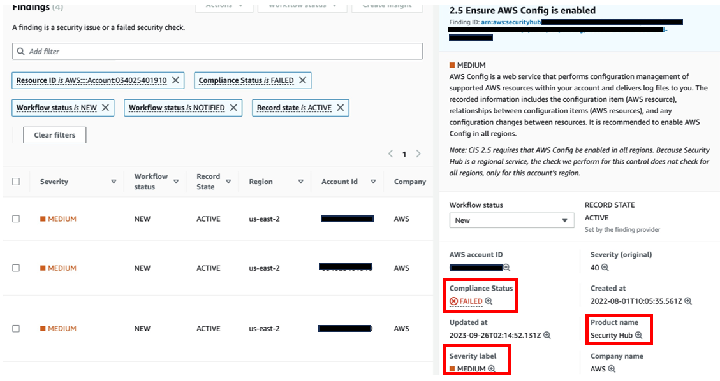Image resolution: width=720 pixels, height=381 pixels.
Task: Open the Finding ID arn link
Action: click(511, 22)
